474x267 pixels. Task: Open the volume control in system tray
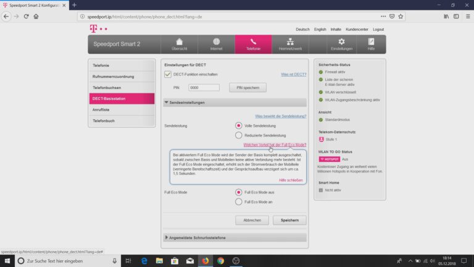432,261
